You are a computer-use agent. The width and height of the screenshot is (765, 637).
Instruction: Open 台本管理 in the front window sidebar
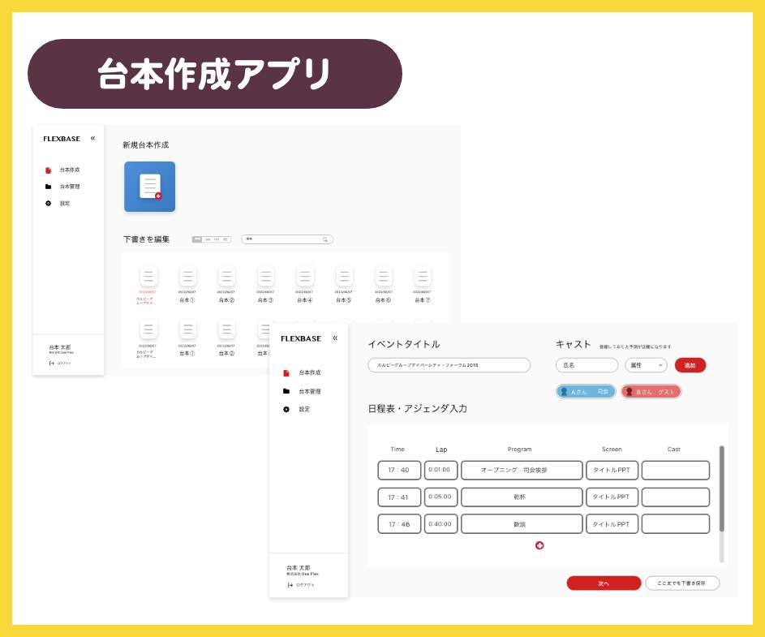(x=302, y=391)
